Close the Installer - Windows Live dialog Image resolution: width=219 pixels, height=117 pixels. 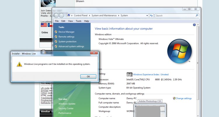tap(94, 53)
